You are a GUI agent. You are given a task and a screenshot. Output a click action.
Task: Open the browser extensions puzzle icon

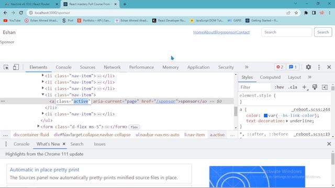pyautogui.click(x=306, y=13)
